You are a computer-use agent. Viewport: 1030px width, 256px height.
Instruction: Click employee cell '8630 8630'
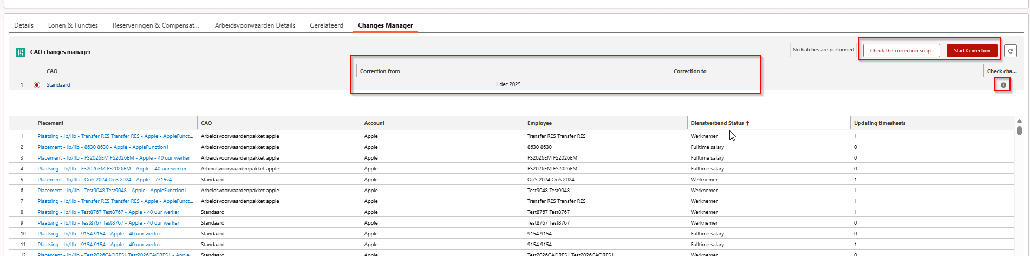tap(539, 147)
